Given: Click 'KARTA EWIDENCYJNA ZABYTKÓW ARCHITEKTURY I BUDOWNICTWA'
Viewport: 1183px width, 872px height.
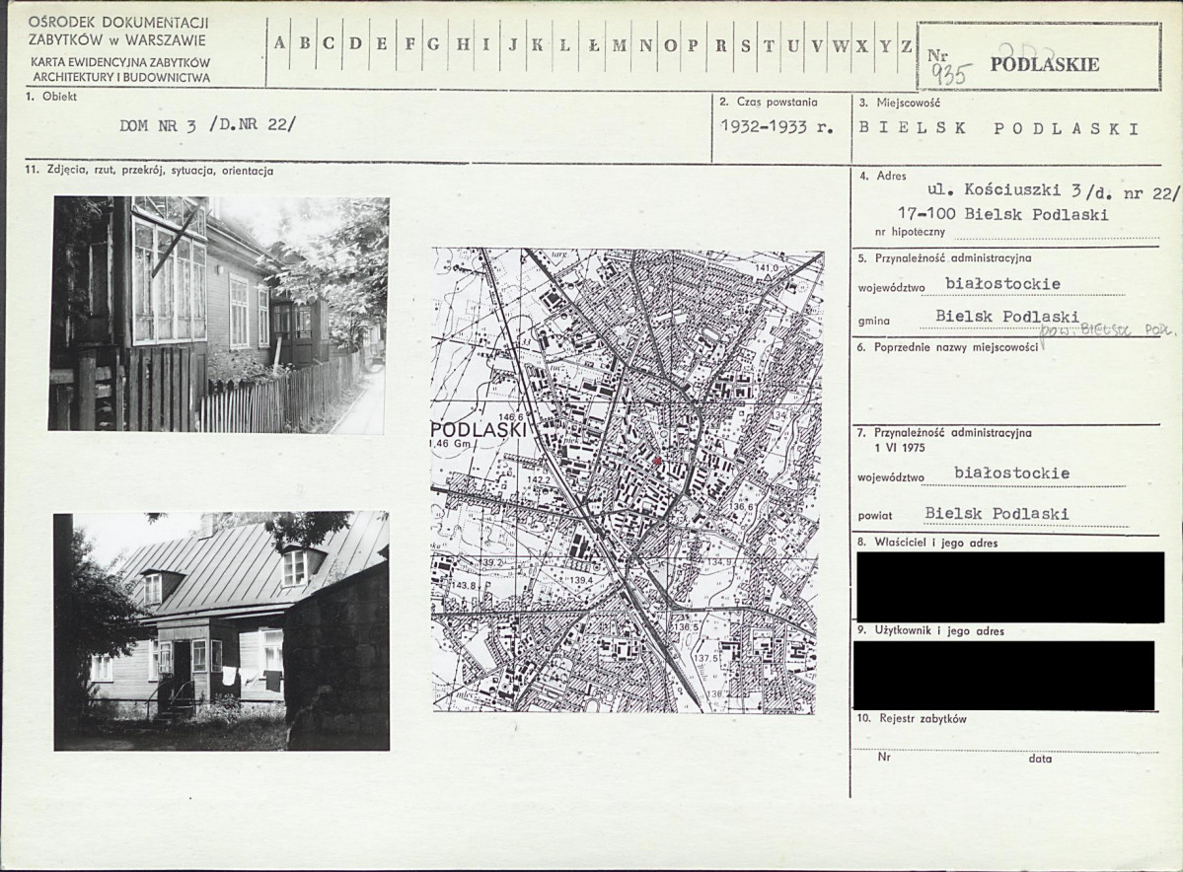Looking at the screenshot, I should [x=120, y=70].
